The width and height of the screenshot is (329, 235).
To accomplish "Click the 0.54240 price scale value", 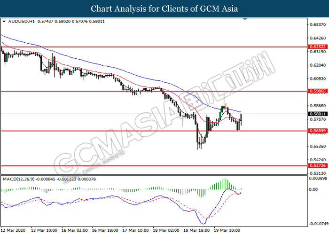I will [318, 160].
